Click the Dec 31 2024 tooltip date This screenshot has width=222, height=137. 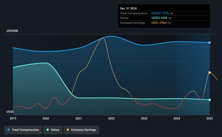click(x=128, y=8)
